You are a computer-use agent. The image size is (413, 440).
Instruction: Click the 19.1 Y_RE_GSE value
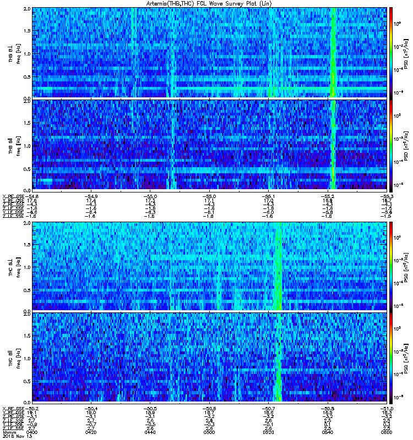32,413
